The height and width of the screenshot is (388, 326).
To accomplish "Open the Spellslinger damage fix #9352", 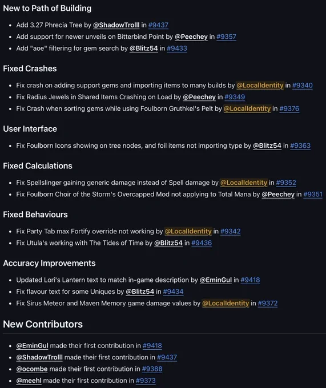I will tap(286, 183).
